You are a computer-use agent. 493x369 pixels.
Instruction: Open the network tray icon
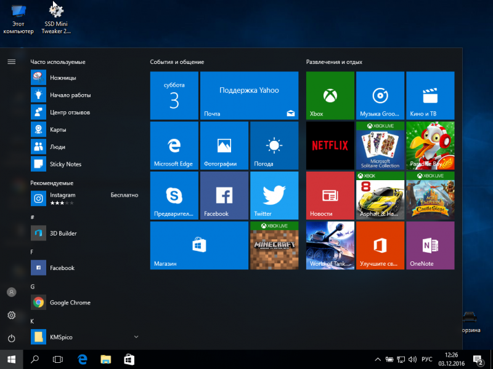401,360
